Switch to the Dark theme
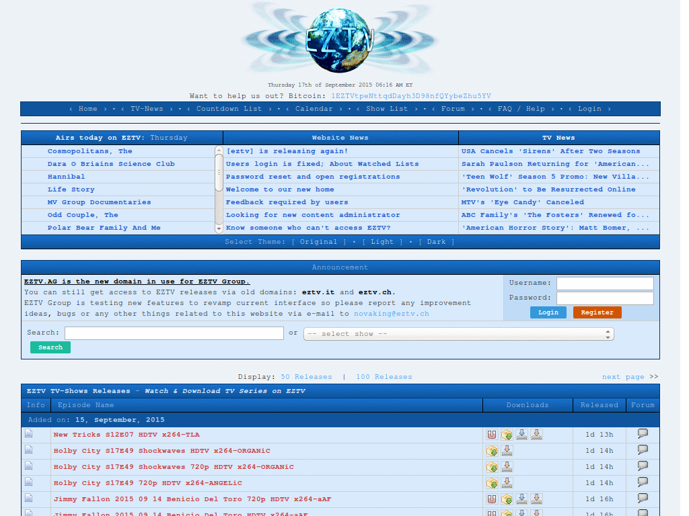689x516 pixels. (436, 242)
